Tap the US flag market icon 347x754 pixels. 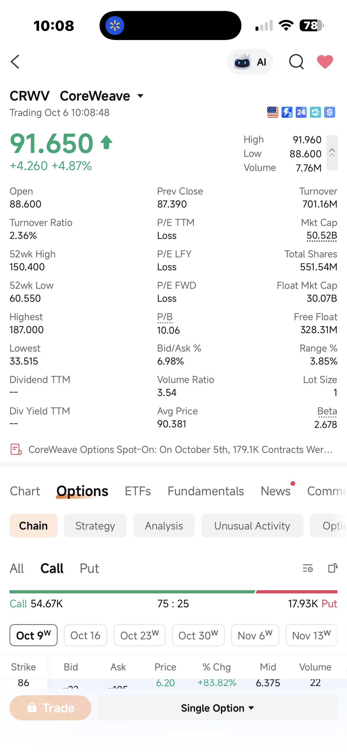[x=273, y=112]
